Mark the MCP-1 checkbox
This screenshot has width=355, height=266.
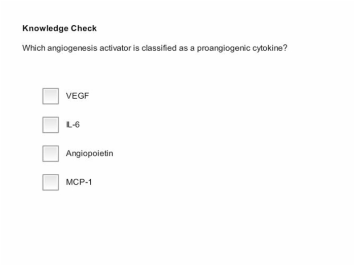pos(51,182)
